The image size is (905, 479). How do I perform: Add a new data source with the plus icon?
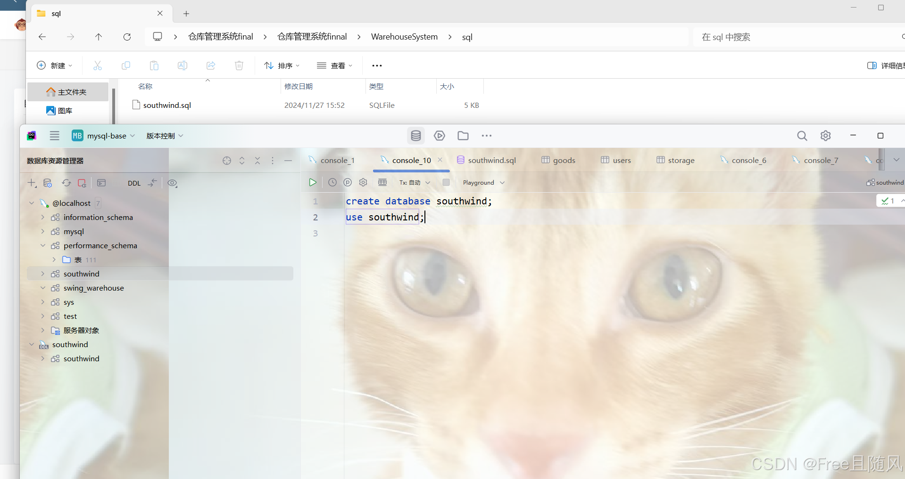click(32, 183)
